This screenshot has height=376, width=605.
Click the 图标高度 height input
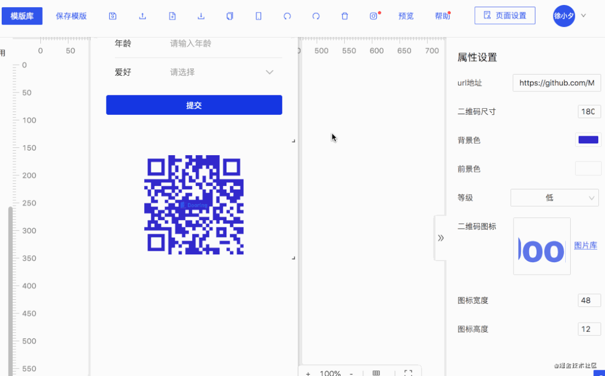click(x=589, y=329)
